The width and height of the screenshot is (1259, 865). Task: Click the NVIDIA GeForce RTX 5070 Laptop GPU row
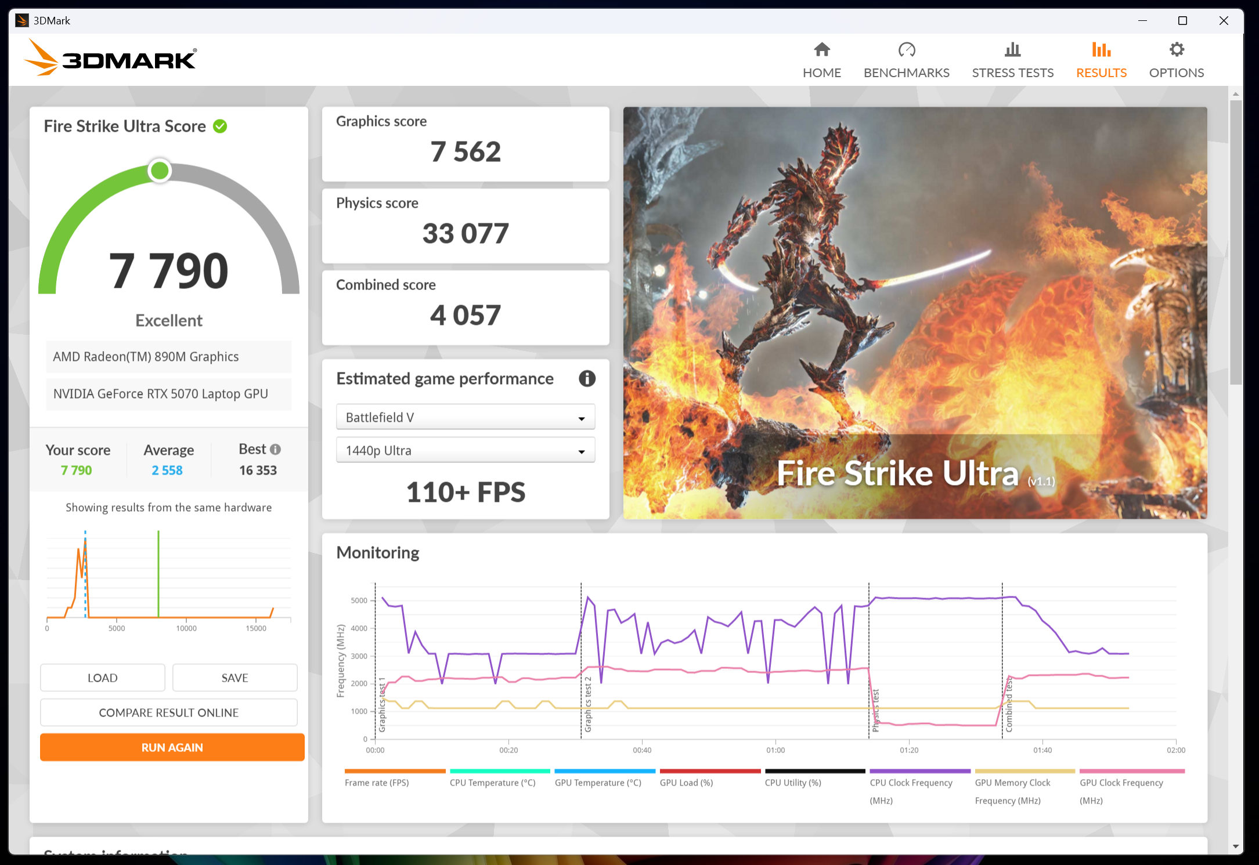[169, 394]
